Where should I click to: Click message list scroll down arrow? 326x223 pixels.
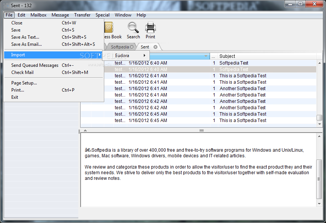coord(320,124)
